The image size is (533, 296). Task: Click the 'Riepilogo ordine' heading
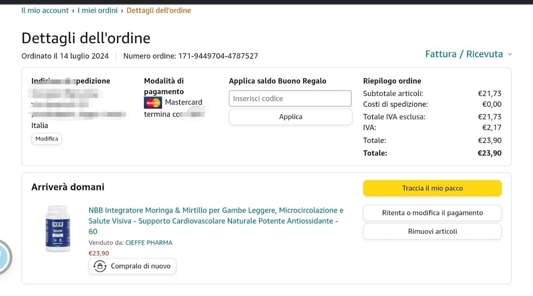(x=392, y=81)
